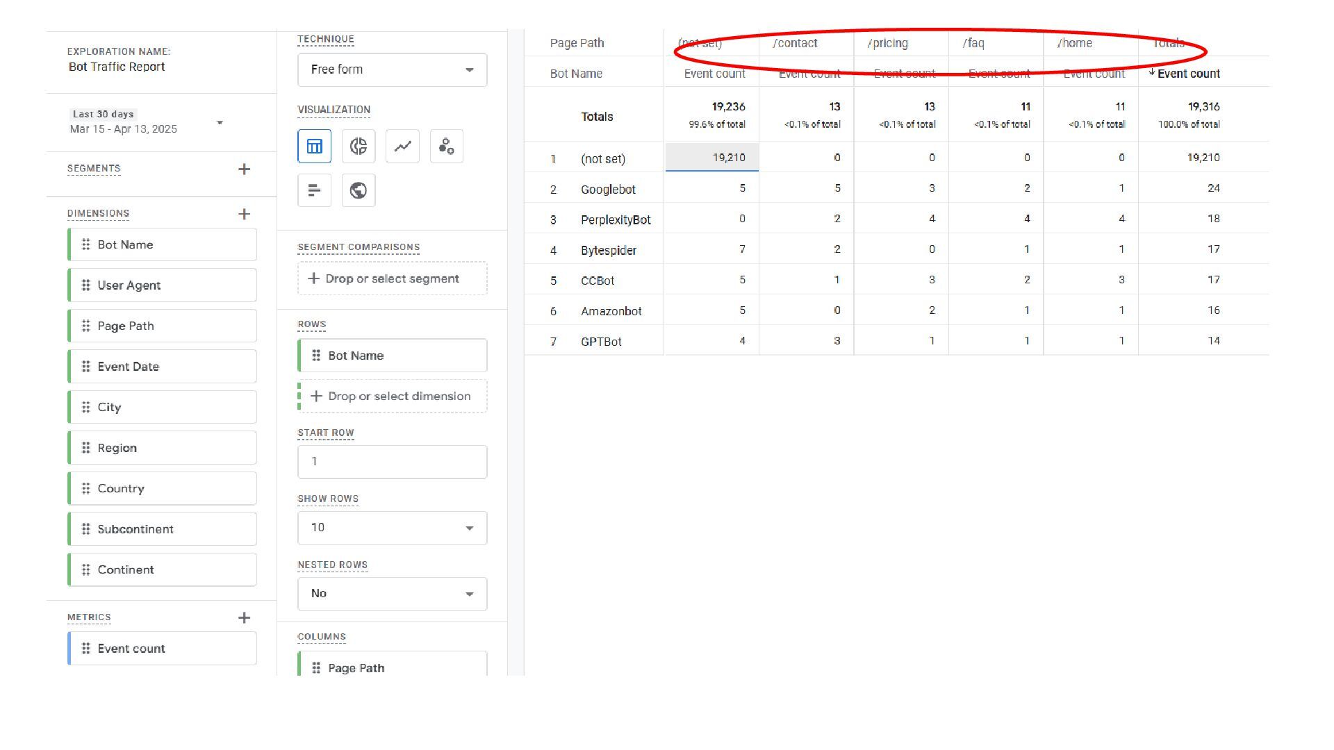
Task: Select the bar chart visualization
Action: pyautogui.click(x=314, y=190)
